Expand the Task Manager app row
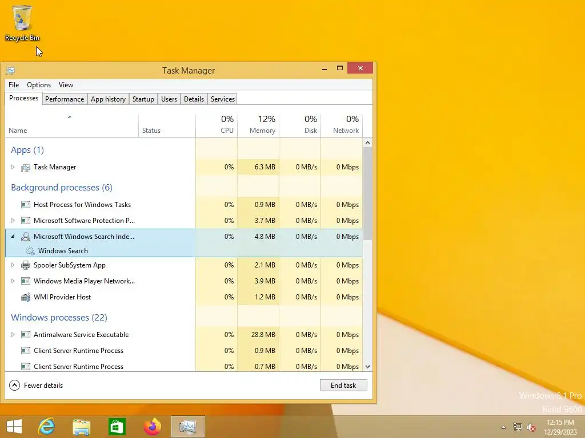This screenshot has height=438, width=585. 13,167
